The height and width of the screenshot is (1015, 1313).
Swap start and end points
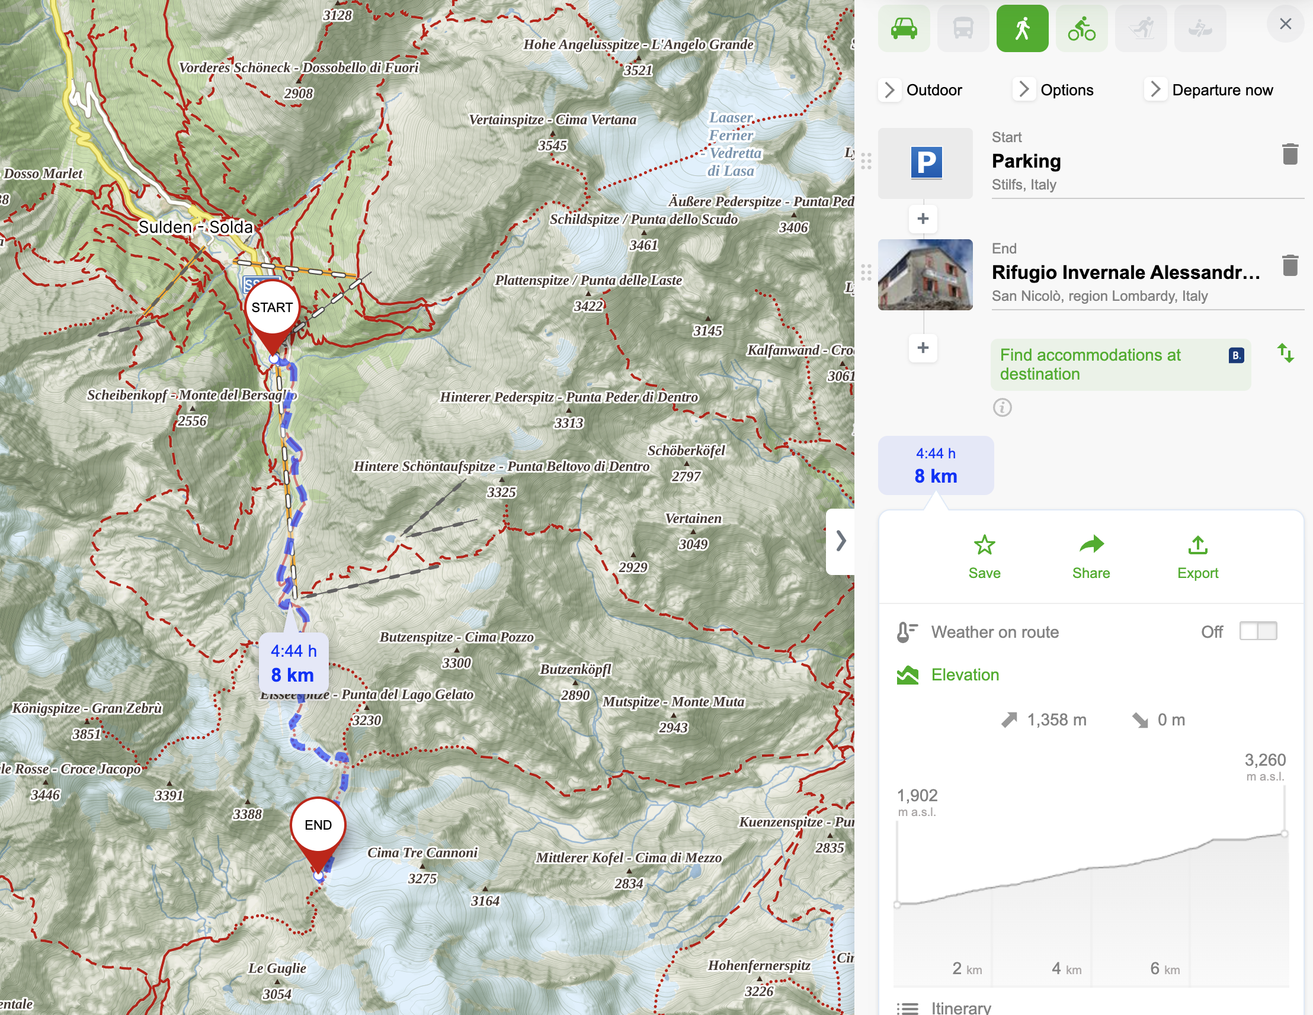[1285, 353]
